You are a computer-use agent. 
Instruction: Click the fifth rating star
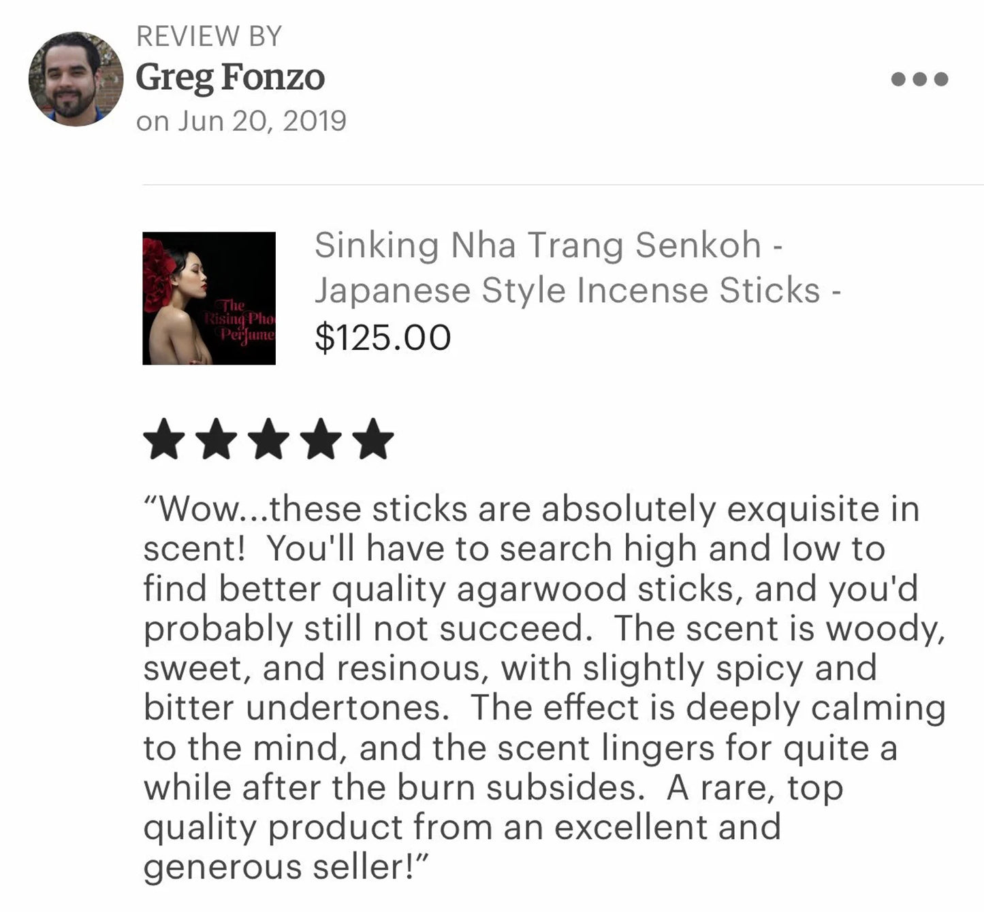pos(373,439)
